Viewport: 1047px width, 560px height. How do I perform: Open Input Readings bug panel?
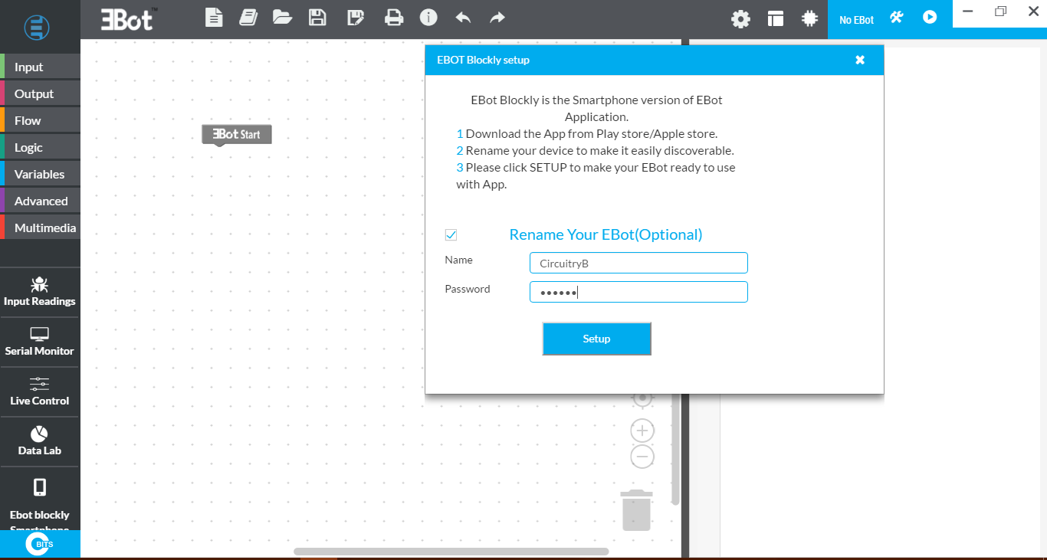pyautogui.click(x=40, y=292)
